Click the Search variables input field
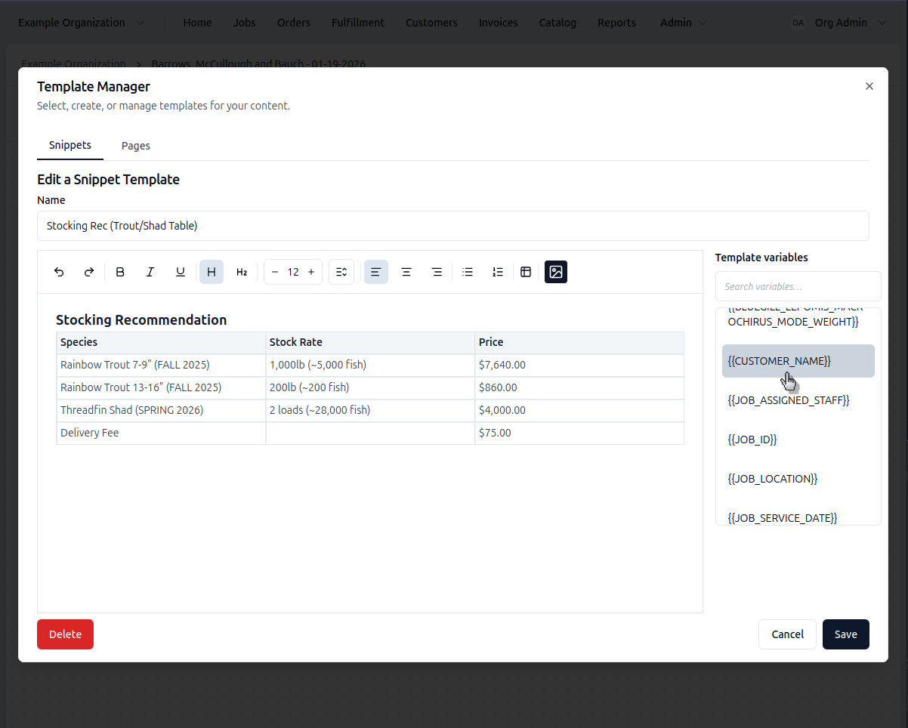 point(798,286)
